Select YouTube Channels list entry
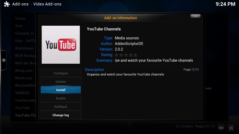This screenshot has height=134, width=239. (25, 115)
